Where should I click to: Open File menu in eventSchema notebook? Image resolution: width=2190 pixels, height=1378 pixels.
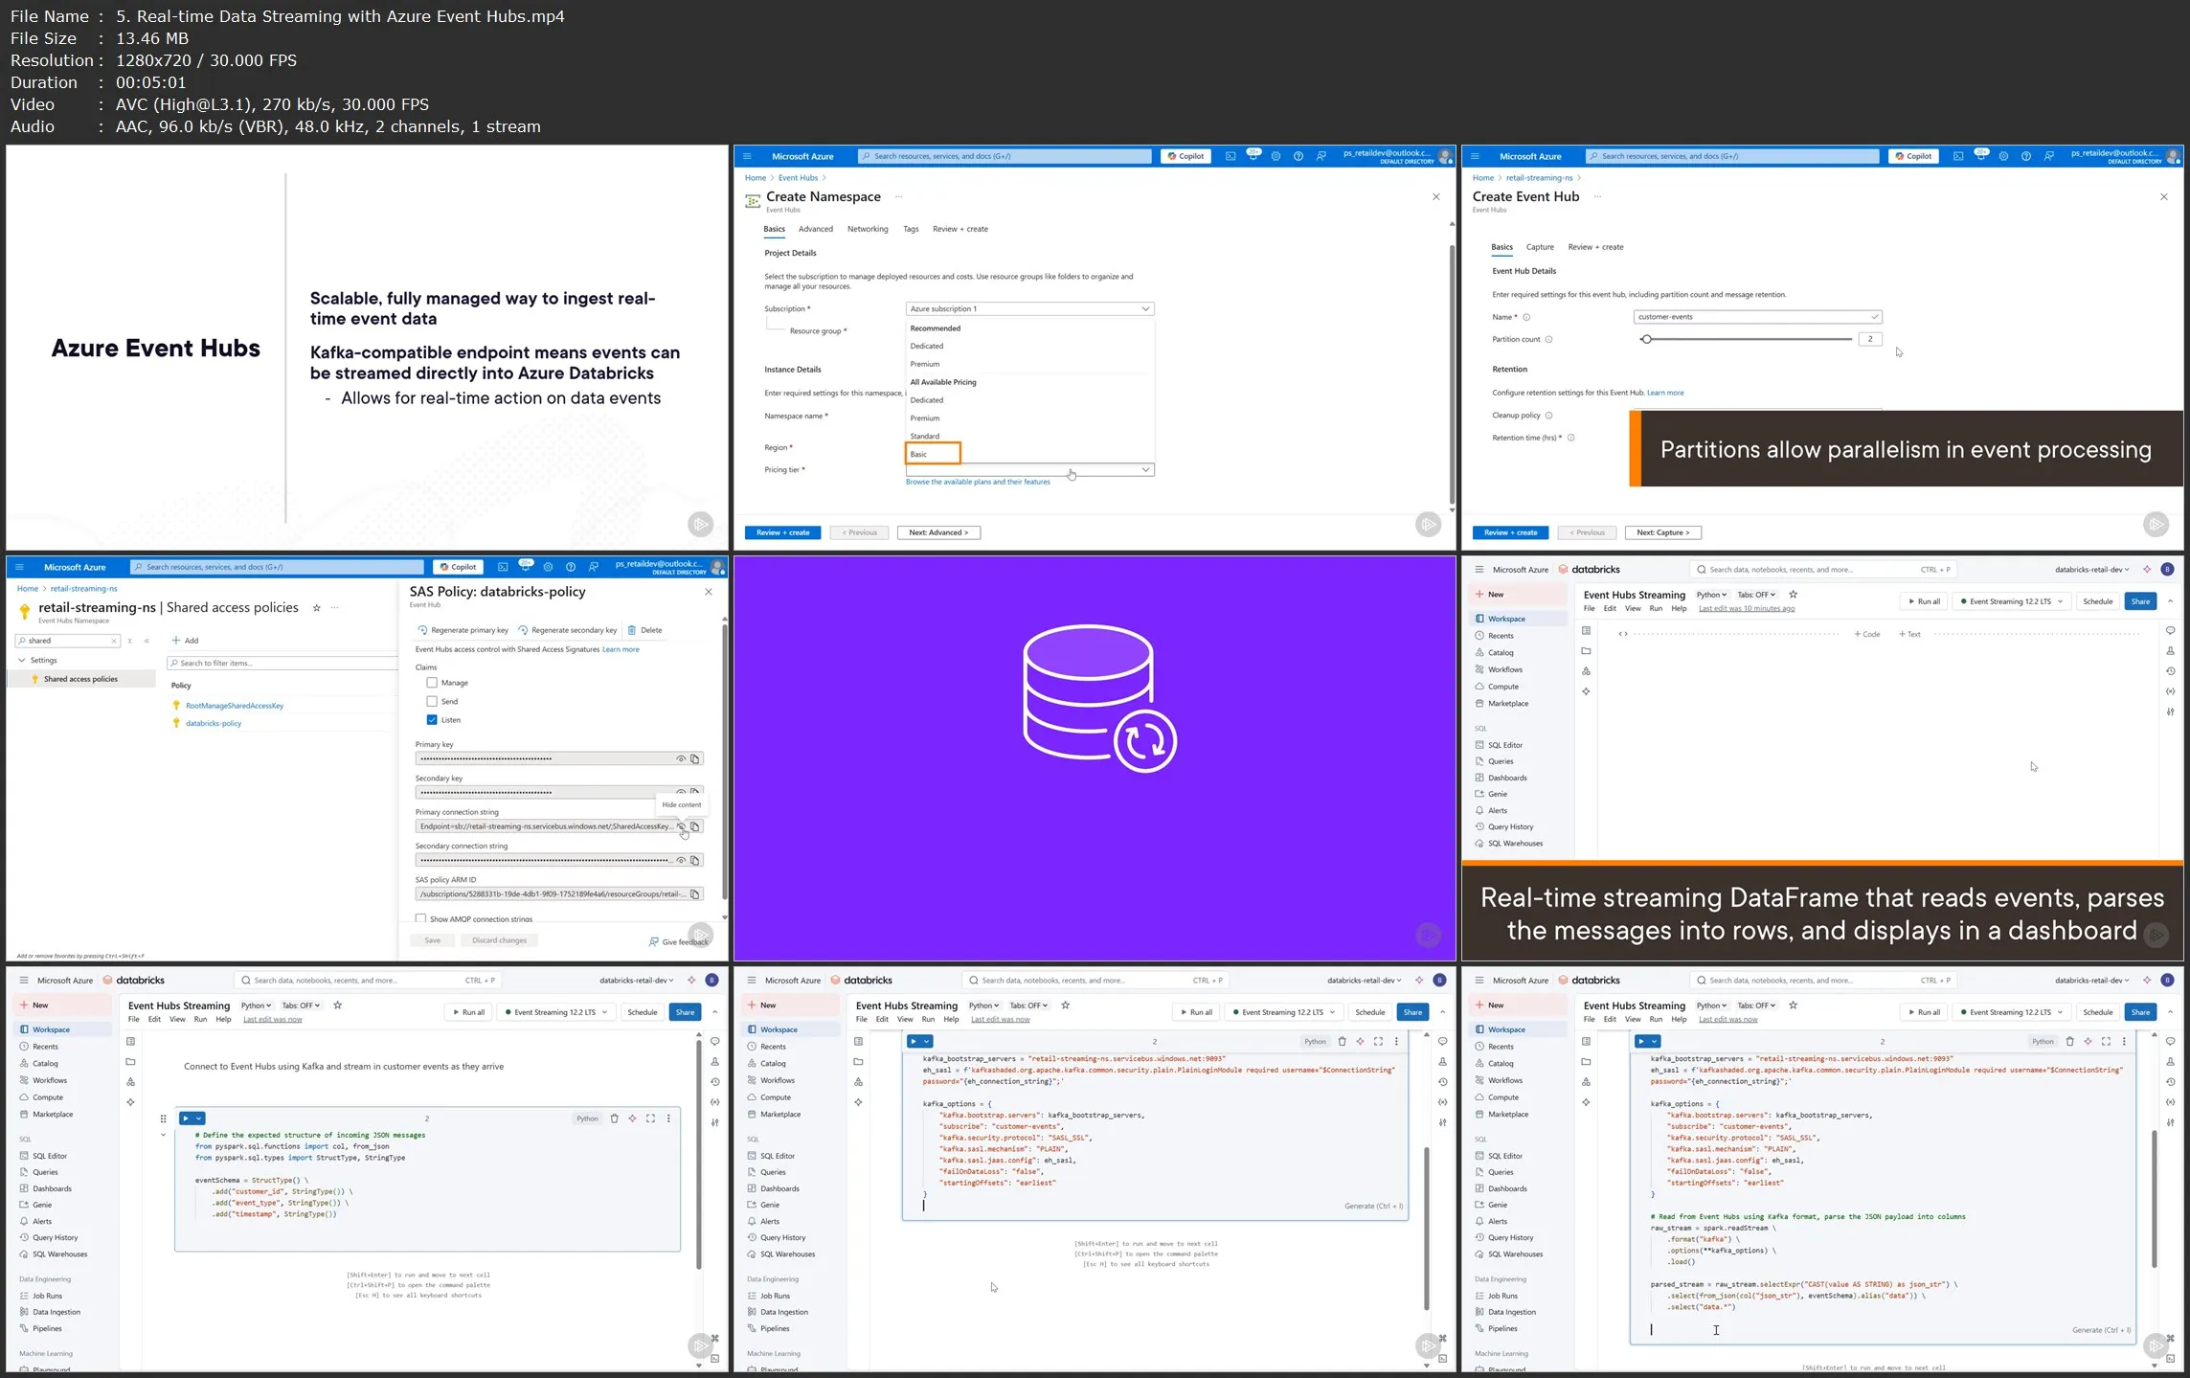coord(134,1020)
